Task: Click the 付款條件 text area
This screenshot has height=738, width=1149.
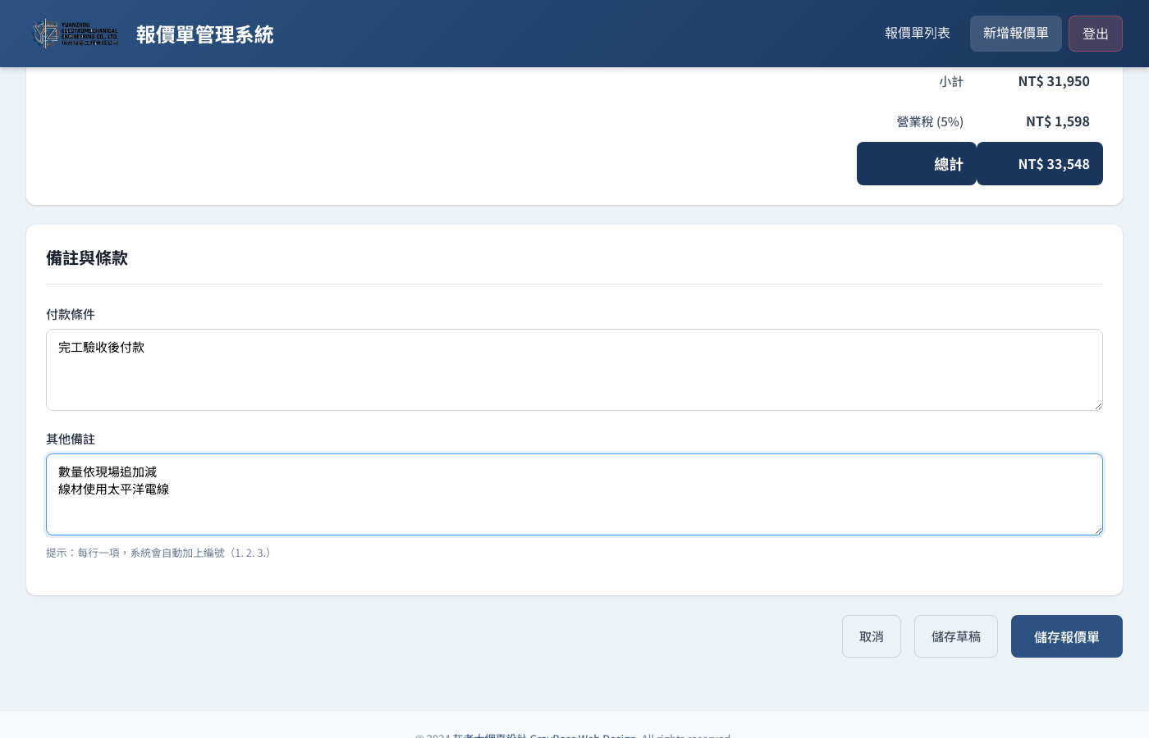Action: pos(574,370)
